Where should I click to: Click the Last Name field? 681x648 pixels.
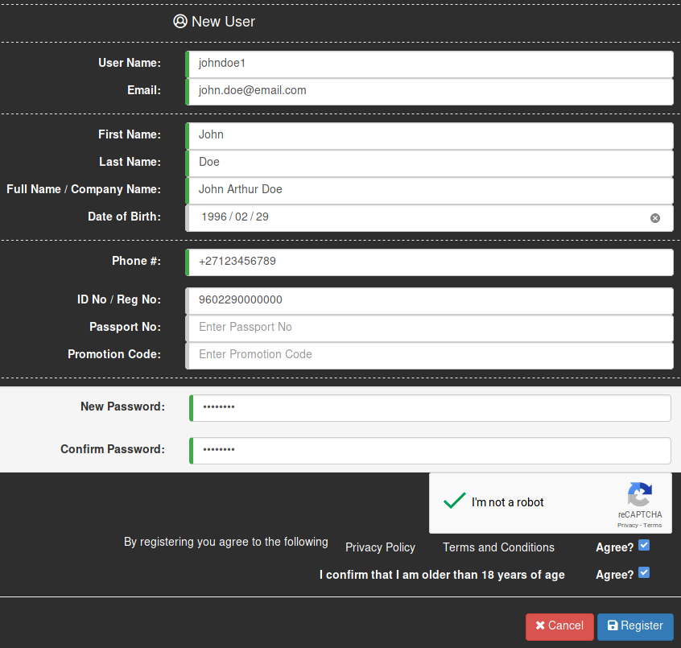pyautogui.click(x=429, y=163)
